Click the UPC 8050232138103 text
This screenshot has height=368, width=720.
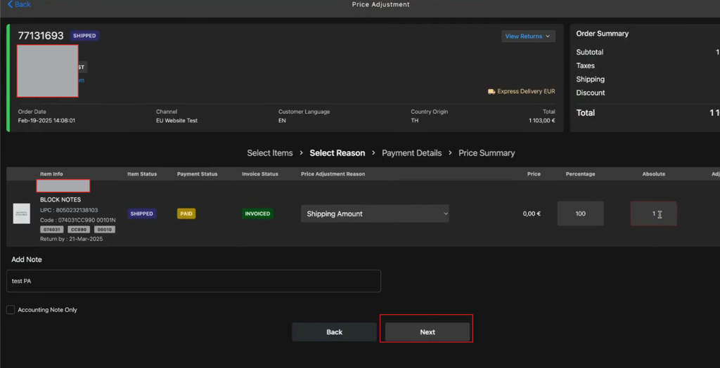(x=69, y=210)
